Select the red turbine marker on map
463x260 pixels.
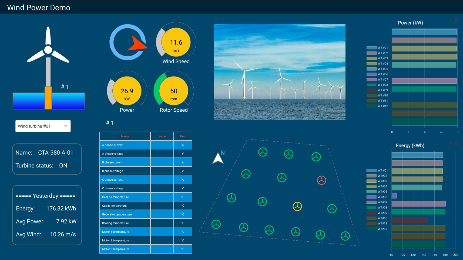click(321, 180)
